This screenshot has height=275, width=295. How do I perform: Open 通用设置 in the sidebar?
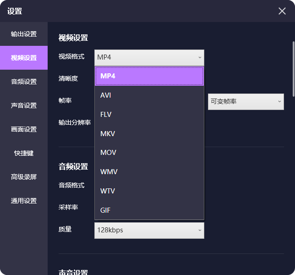[24, 201]
